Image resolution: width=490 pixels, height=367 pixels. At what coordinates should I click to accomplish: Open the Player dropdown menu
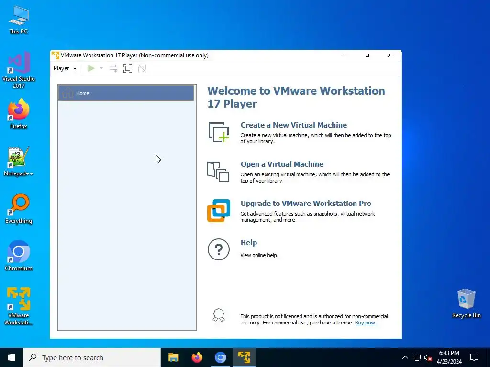[65, 68]
